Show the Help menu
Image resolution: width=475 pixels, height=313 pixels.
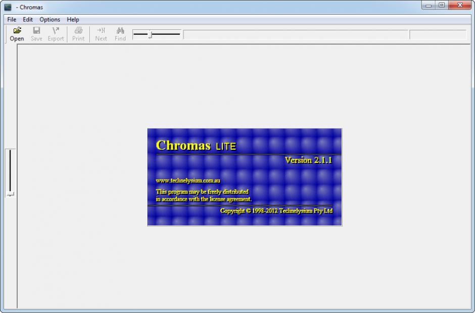(x=73, y=20)
